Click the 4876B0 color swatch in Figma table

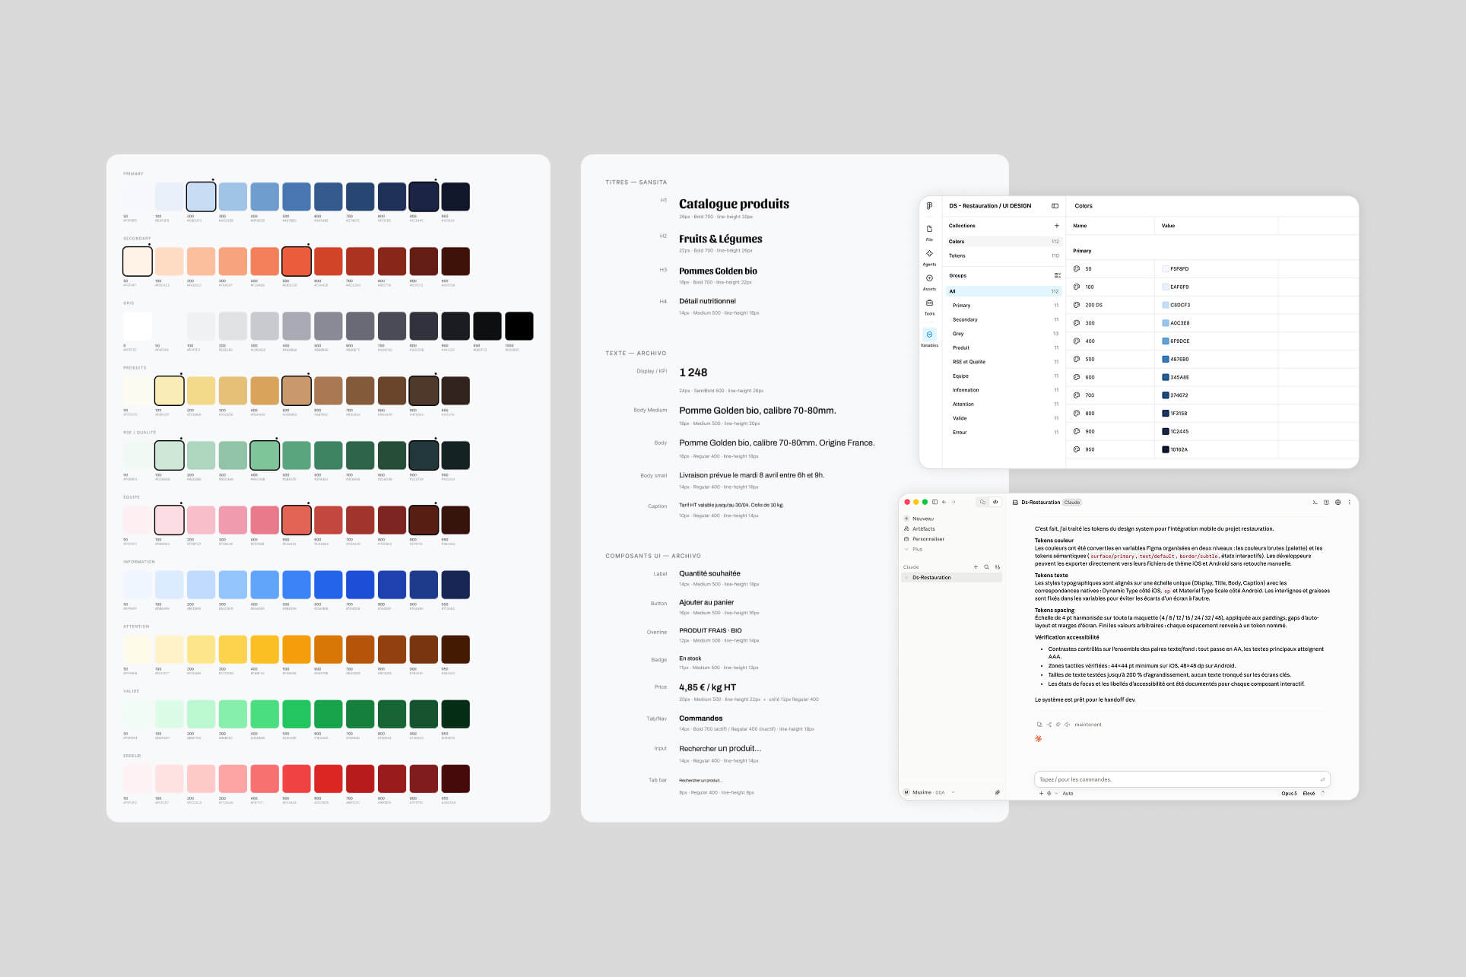1166,359
